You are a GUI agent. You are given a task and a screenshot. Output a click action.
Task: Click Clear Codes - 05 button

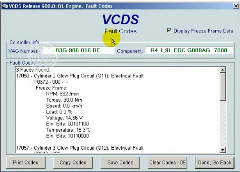click(167, 162)
